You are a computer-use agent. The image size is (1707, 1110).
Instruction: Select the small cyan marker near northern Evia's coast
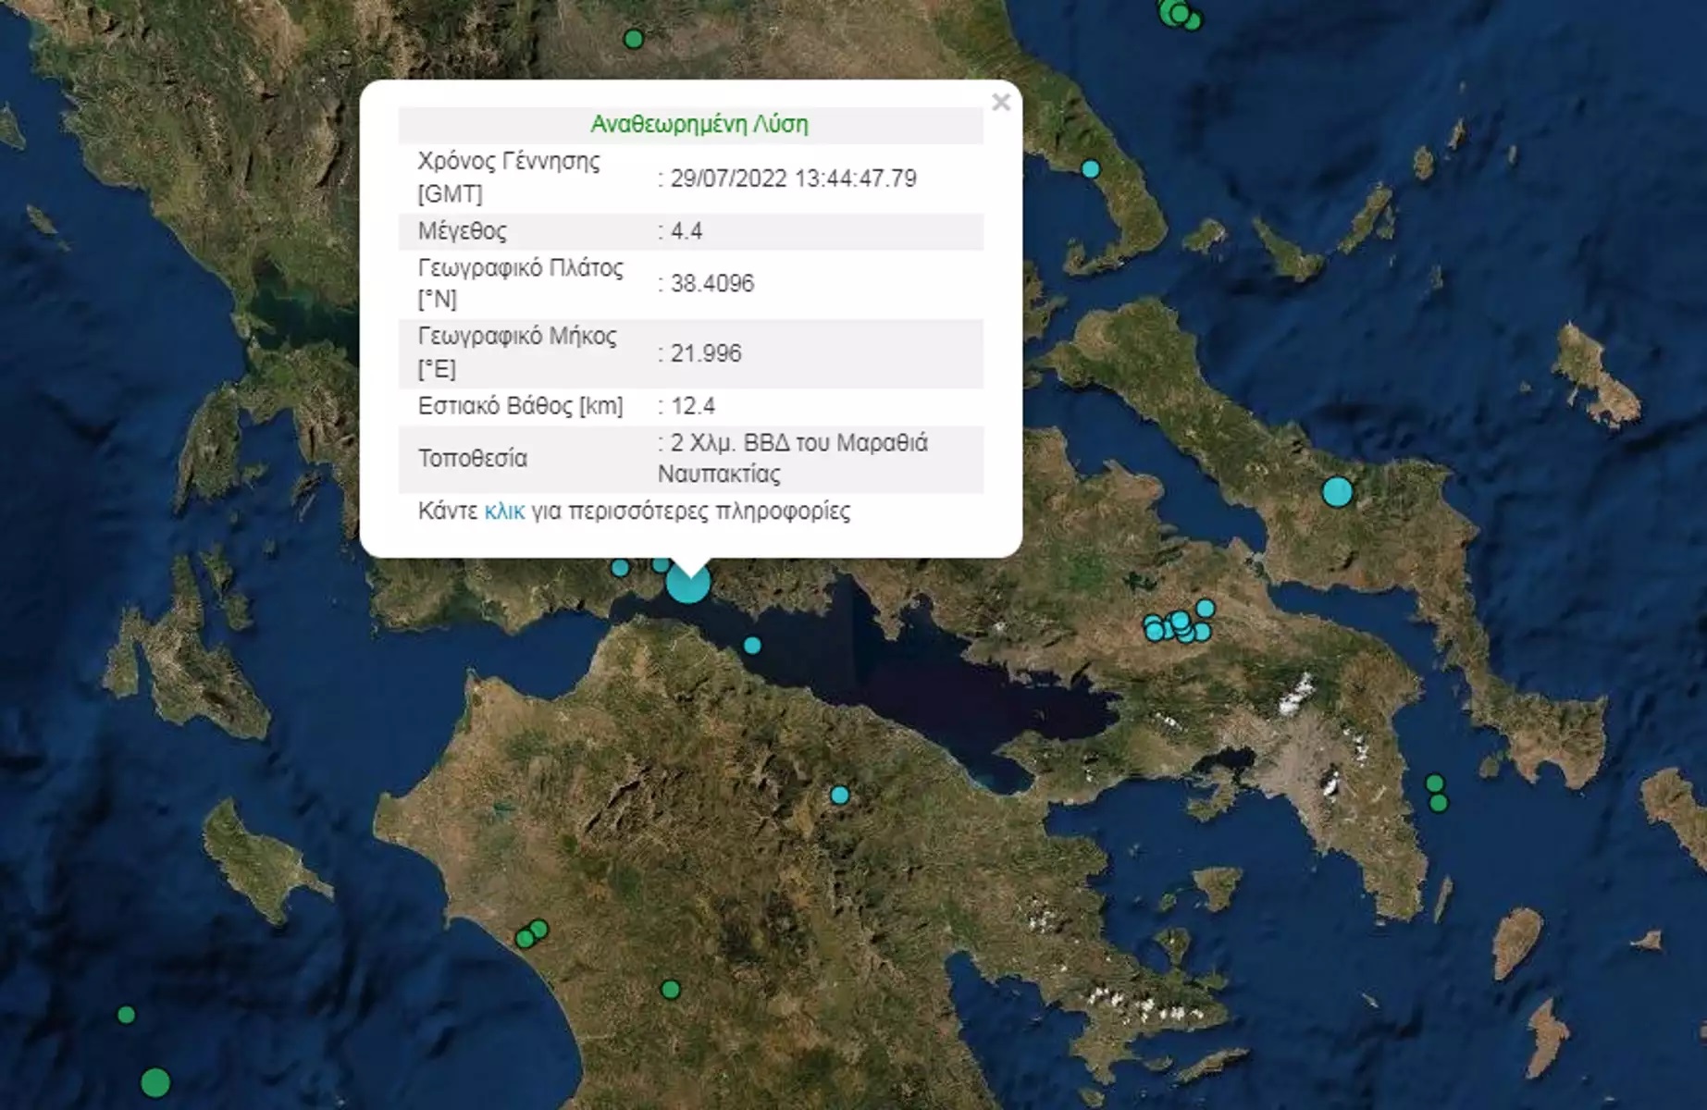[x=1091, y=169]
